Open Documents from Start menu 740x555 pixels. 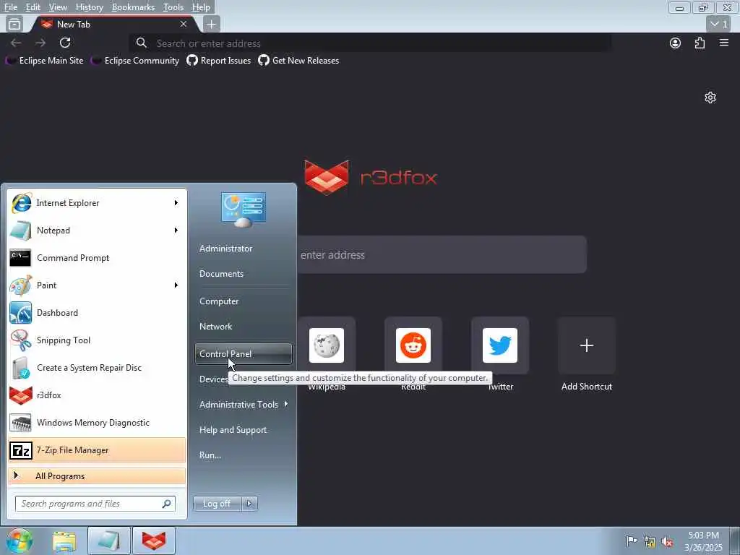(x=244, y=274)
